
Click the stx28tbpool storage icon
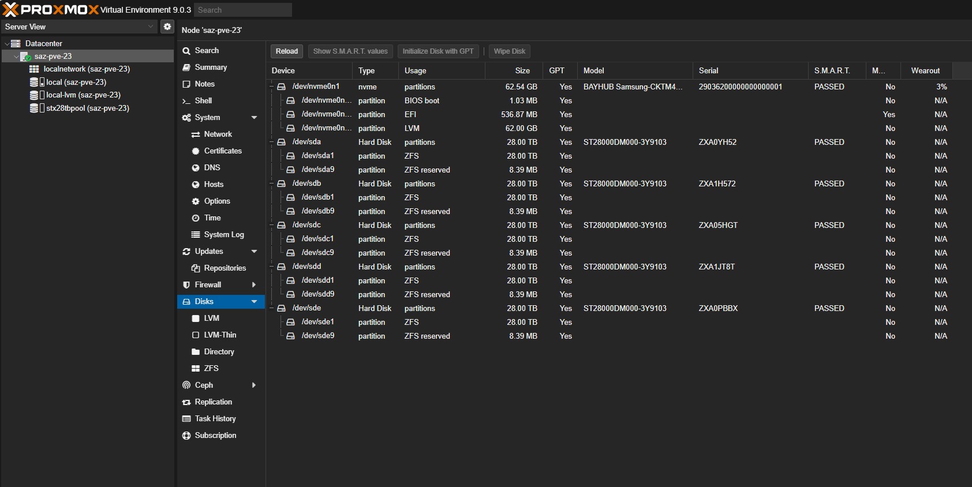[x=35, y=108]
